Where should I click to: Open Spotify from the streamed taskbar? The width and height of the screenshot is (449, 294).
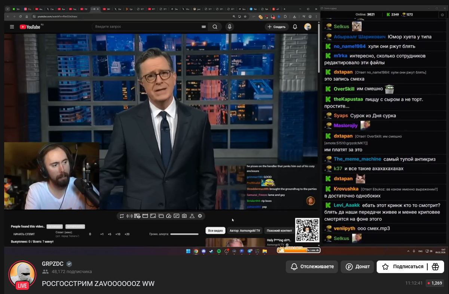point(219,251)
